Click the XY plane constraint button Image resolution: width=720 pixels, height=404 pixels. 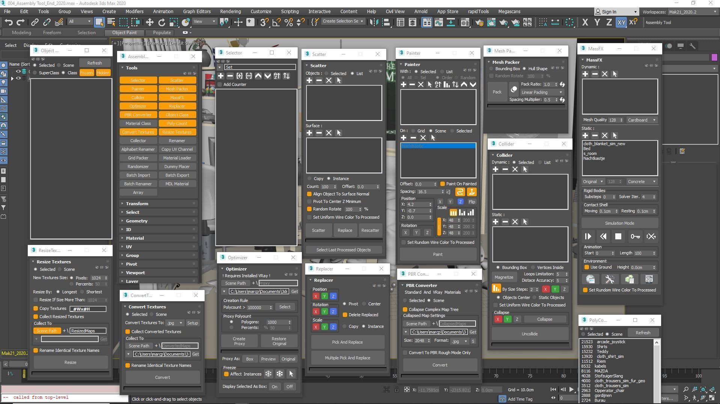(621, 23)
